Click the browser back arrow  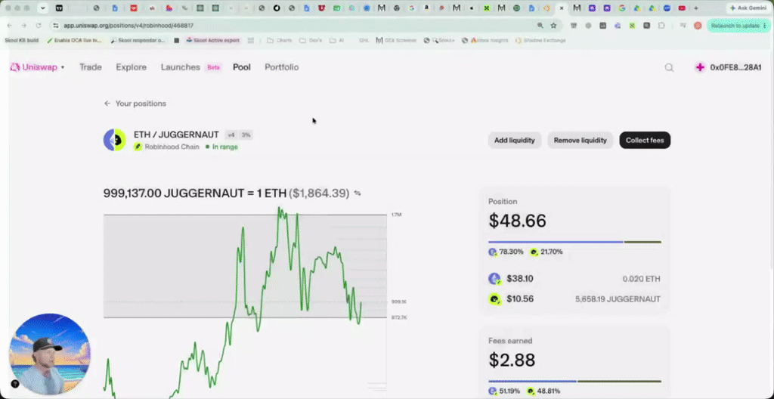pyautogui.click(x=9, y=25)
